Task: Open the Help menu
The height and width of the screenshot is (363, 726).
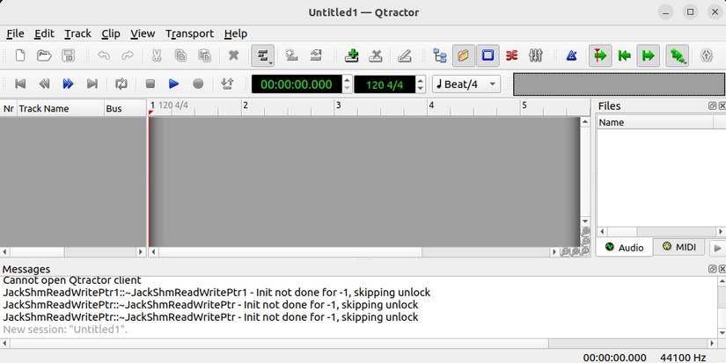Action: coord(235,33)
